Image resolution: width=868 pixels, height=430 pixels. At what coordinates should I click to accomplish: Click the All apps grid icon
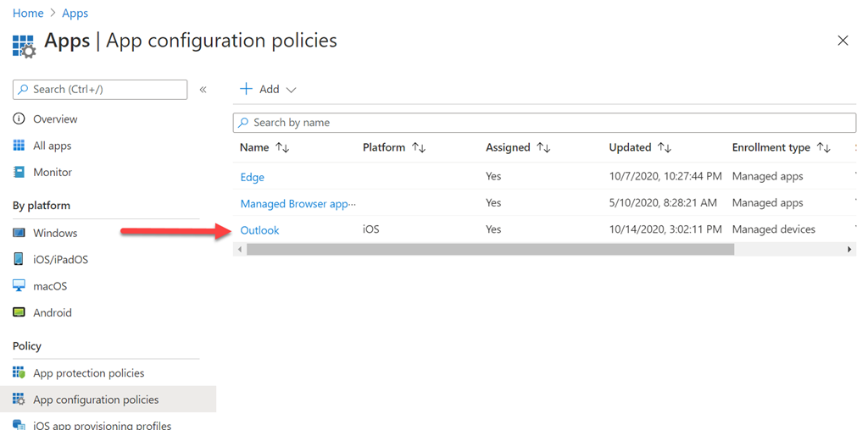[x=19, y=146]
